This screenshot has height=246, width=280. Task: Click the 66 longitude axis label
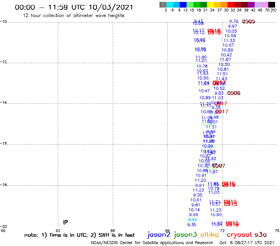click(x=113, y=230)
